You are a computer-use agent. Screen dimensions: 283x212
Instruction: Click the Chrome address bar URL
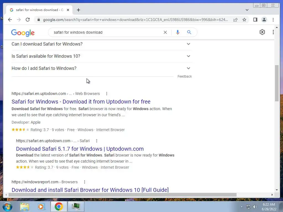coord(135,20)
